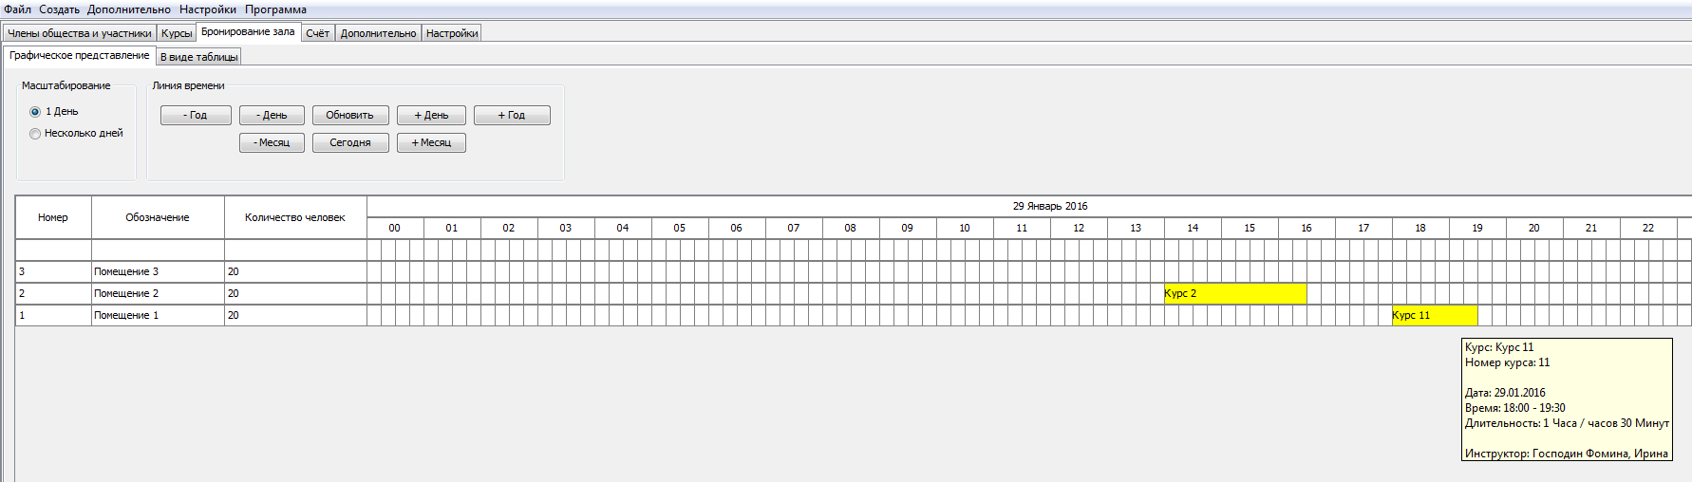Open the 'Создать' menu
The image size is (1692, 482).
click(59, 9)
